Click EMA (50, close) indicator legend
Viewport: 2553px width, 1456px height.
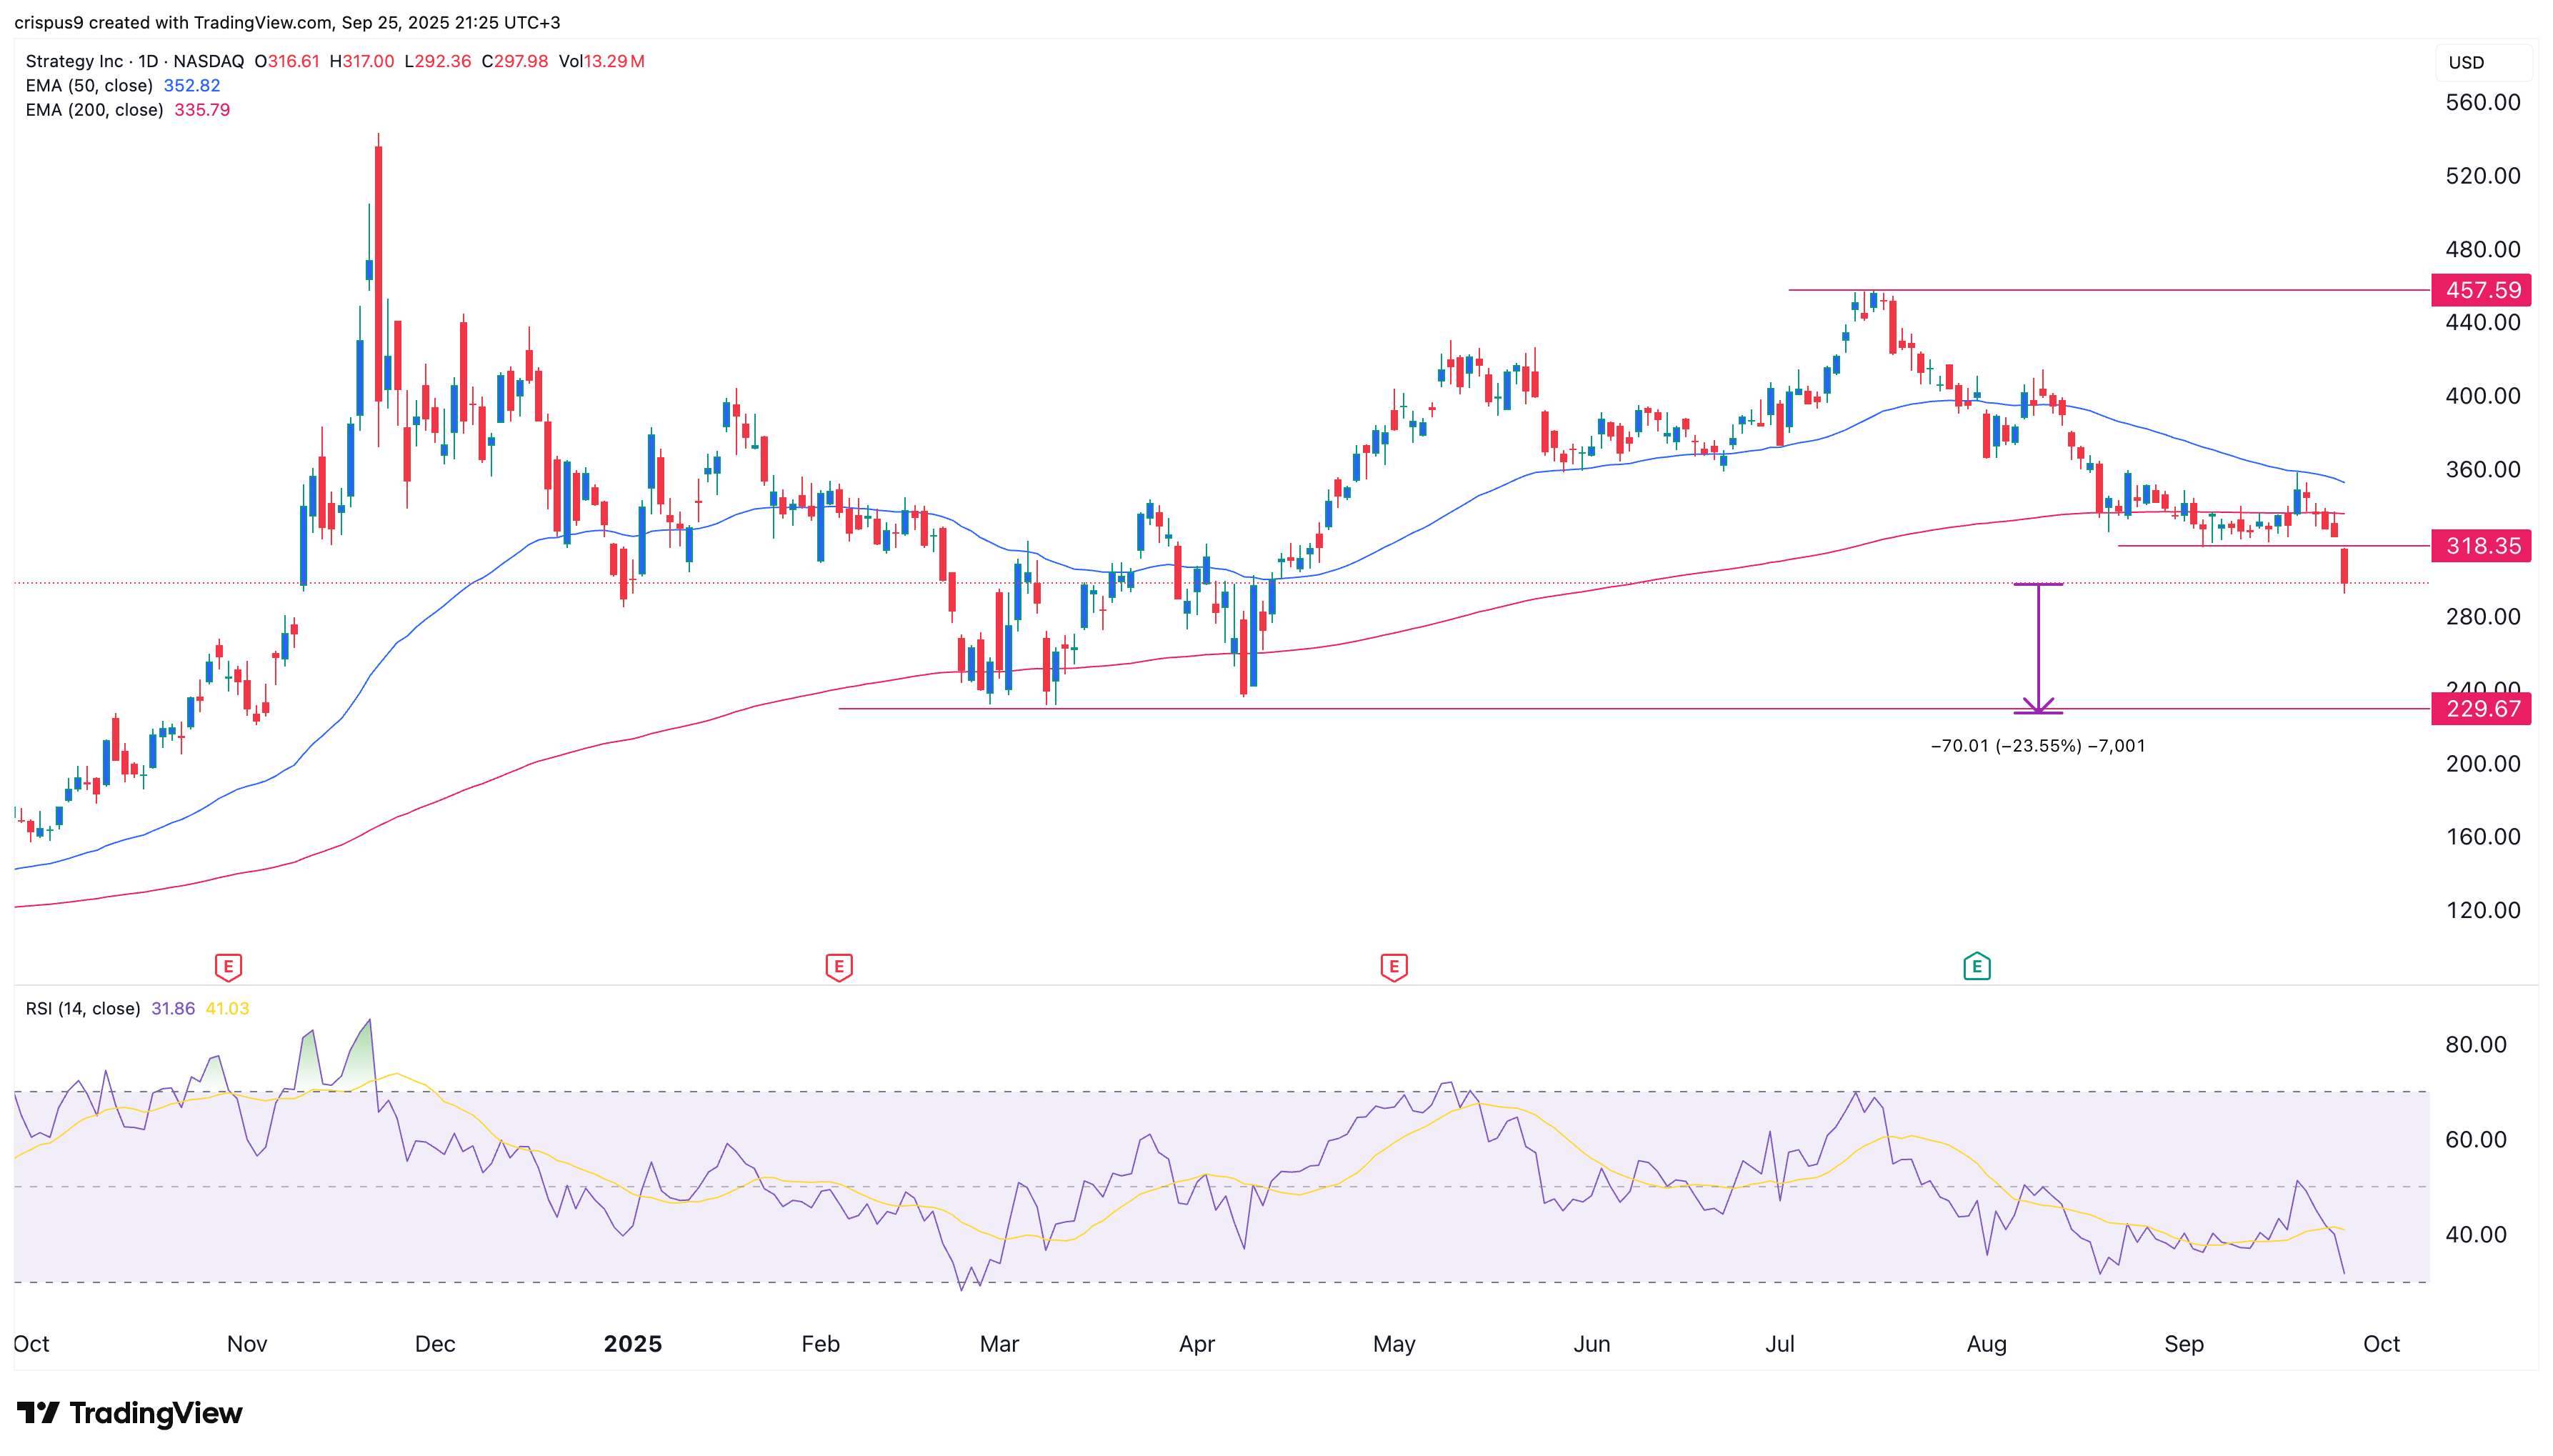coord(89,86)
